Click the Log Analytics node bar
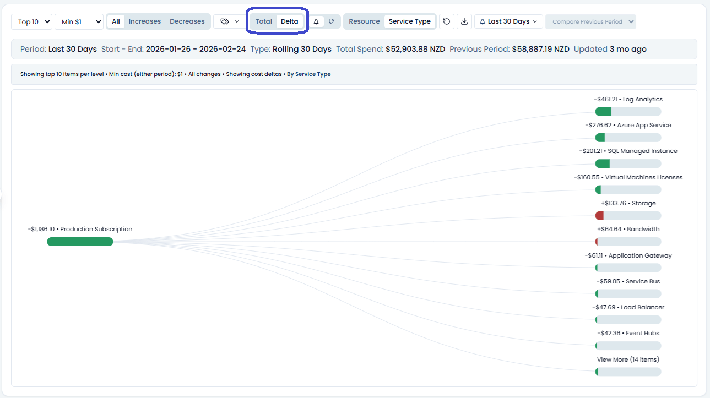This screenshot has width=710, height=398. click(x=628, y=112)
